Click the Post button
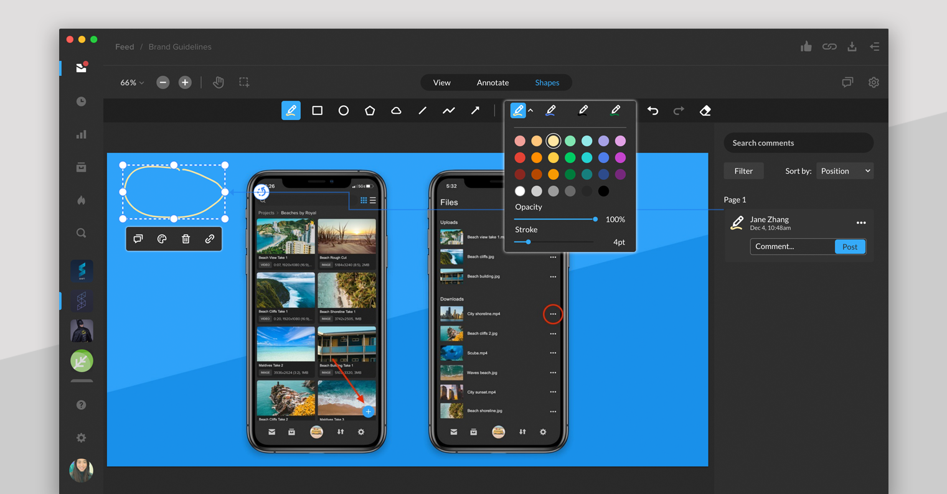947x494 pixels. (x=850, y=247)
